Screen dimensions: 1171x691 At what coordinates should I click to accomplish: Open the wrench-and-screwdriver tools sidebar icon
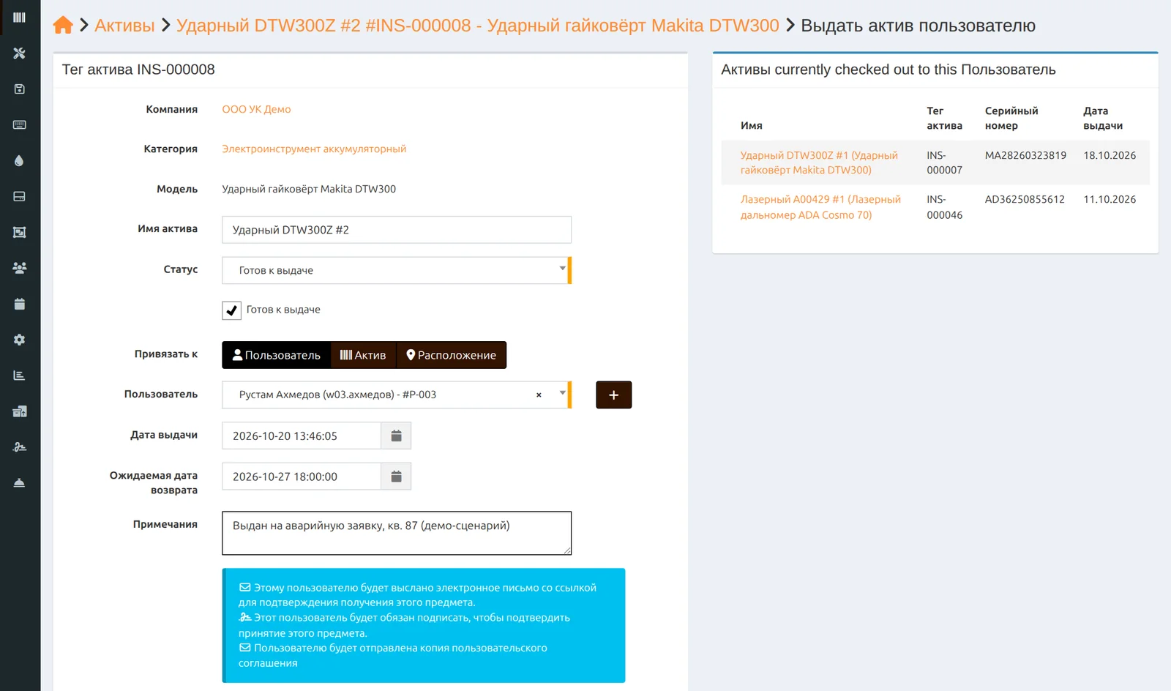click(20, 53)
